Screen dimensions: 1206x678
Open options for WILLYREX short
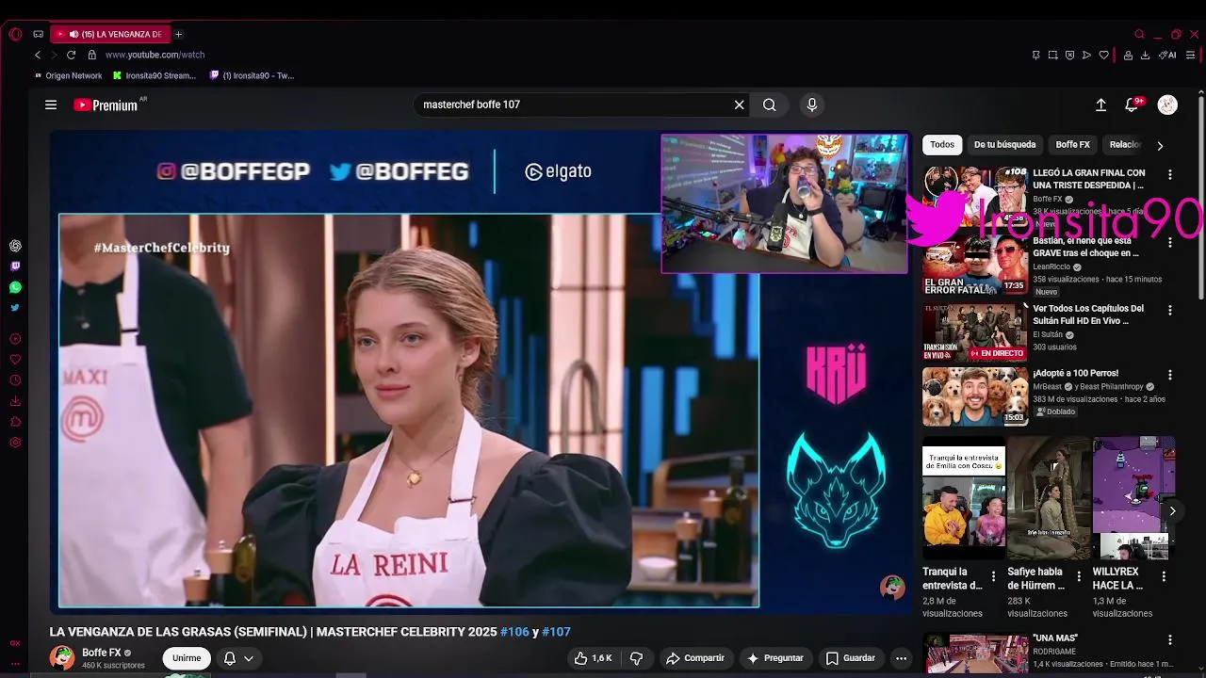(x=1164, y=576)
